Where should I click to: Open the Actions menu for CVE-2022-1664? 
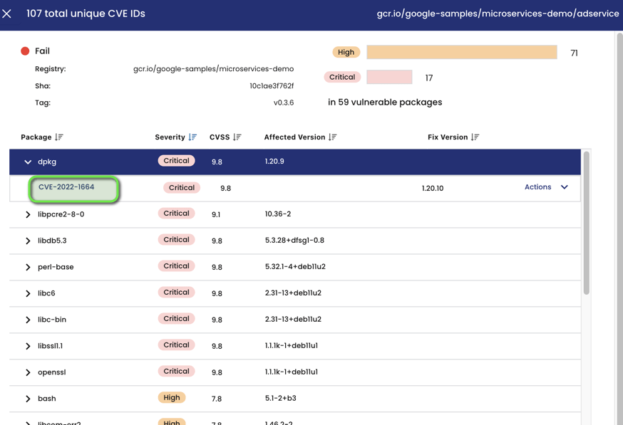click(538, 187)
